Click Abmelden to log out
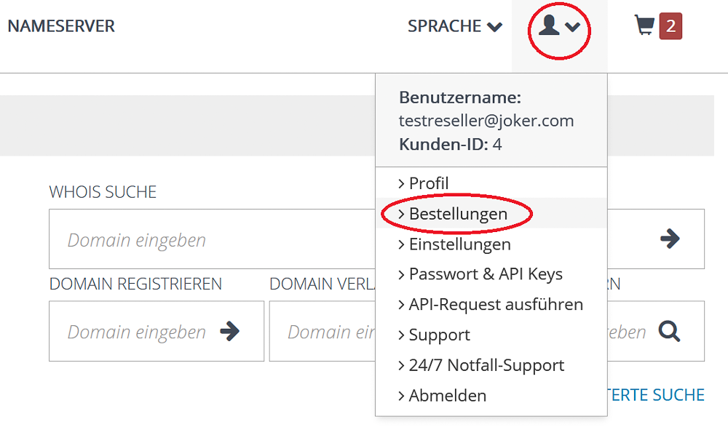The width and height of the screenshot is (728, 435). pos(491,396)
